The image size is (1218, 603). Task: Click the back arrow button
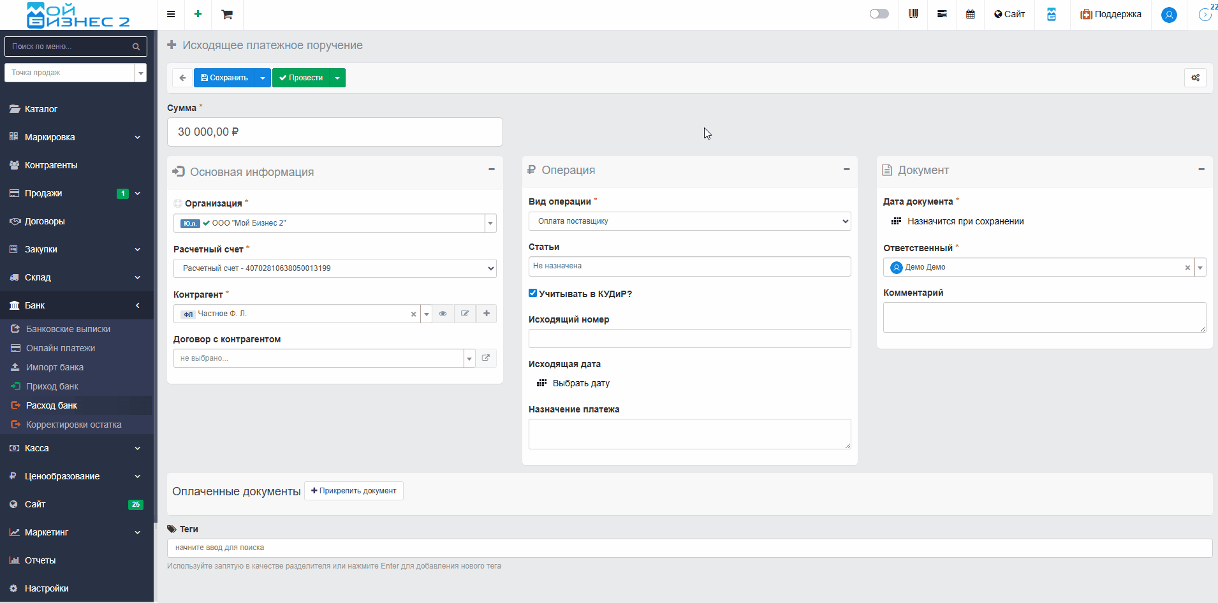[182, 78]
